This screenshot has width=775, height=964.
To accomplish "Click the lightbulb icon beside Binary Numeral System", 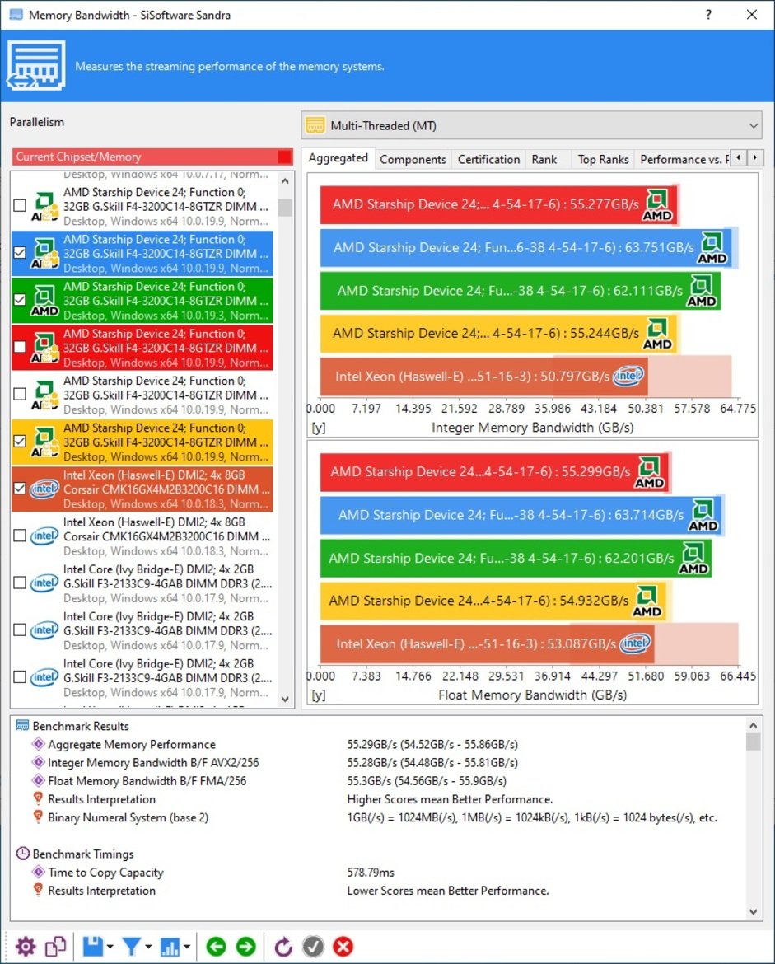I will [38, 817].
